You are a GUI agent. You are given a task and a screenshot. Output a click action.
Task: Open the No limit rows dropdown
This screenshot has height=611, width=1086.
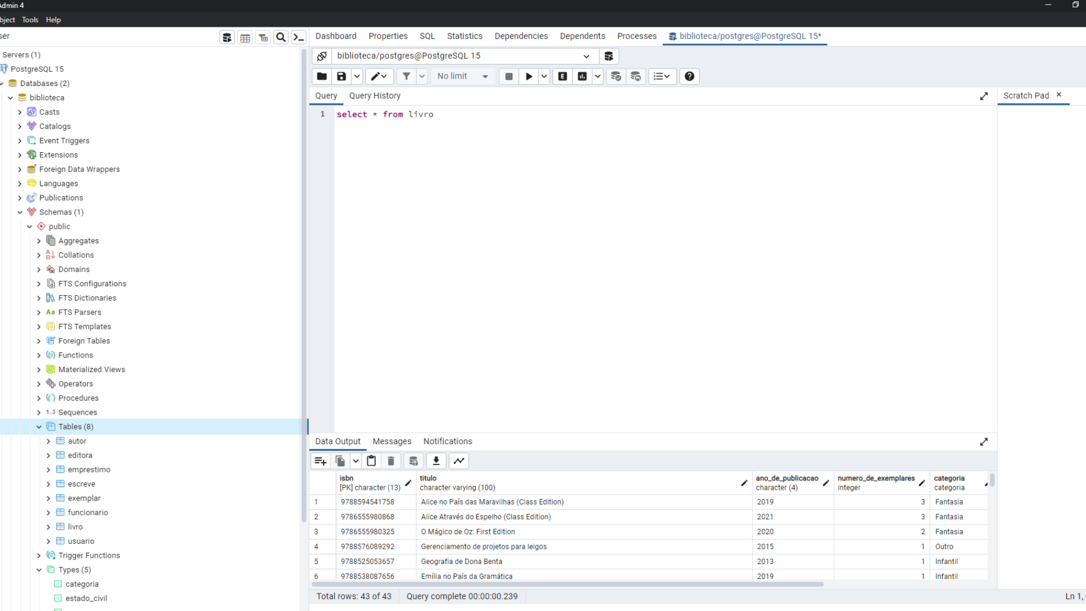point(463,76)
